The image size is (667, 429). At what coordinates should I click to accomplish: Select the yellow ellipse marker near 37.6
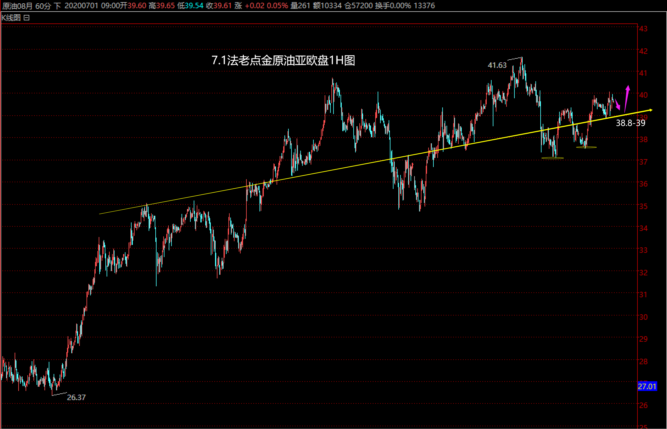pos(586,147)
